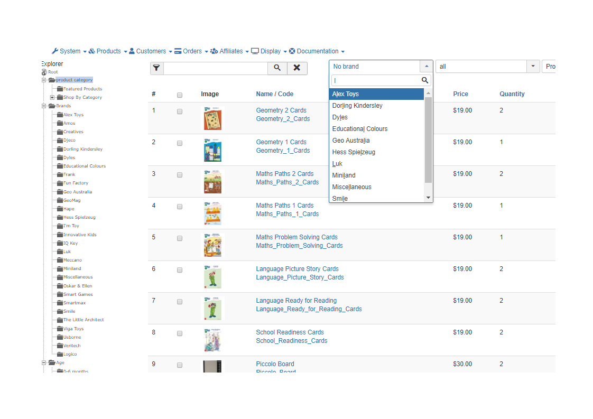The width and height of the screenshot is (593, 419).
Task: Click the Root icon in Explorer
Action: point(44,72)
